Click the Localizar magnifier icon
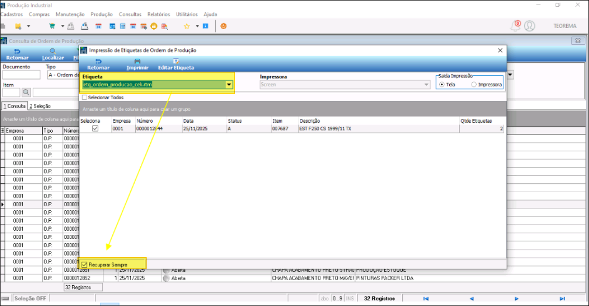 coord(53,51)
